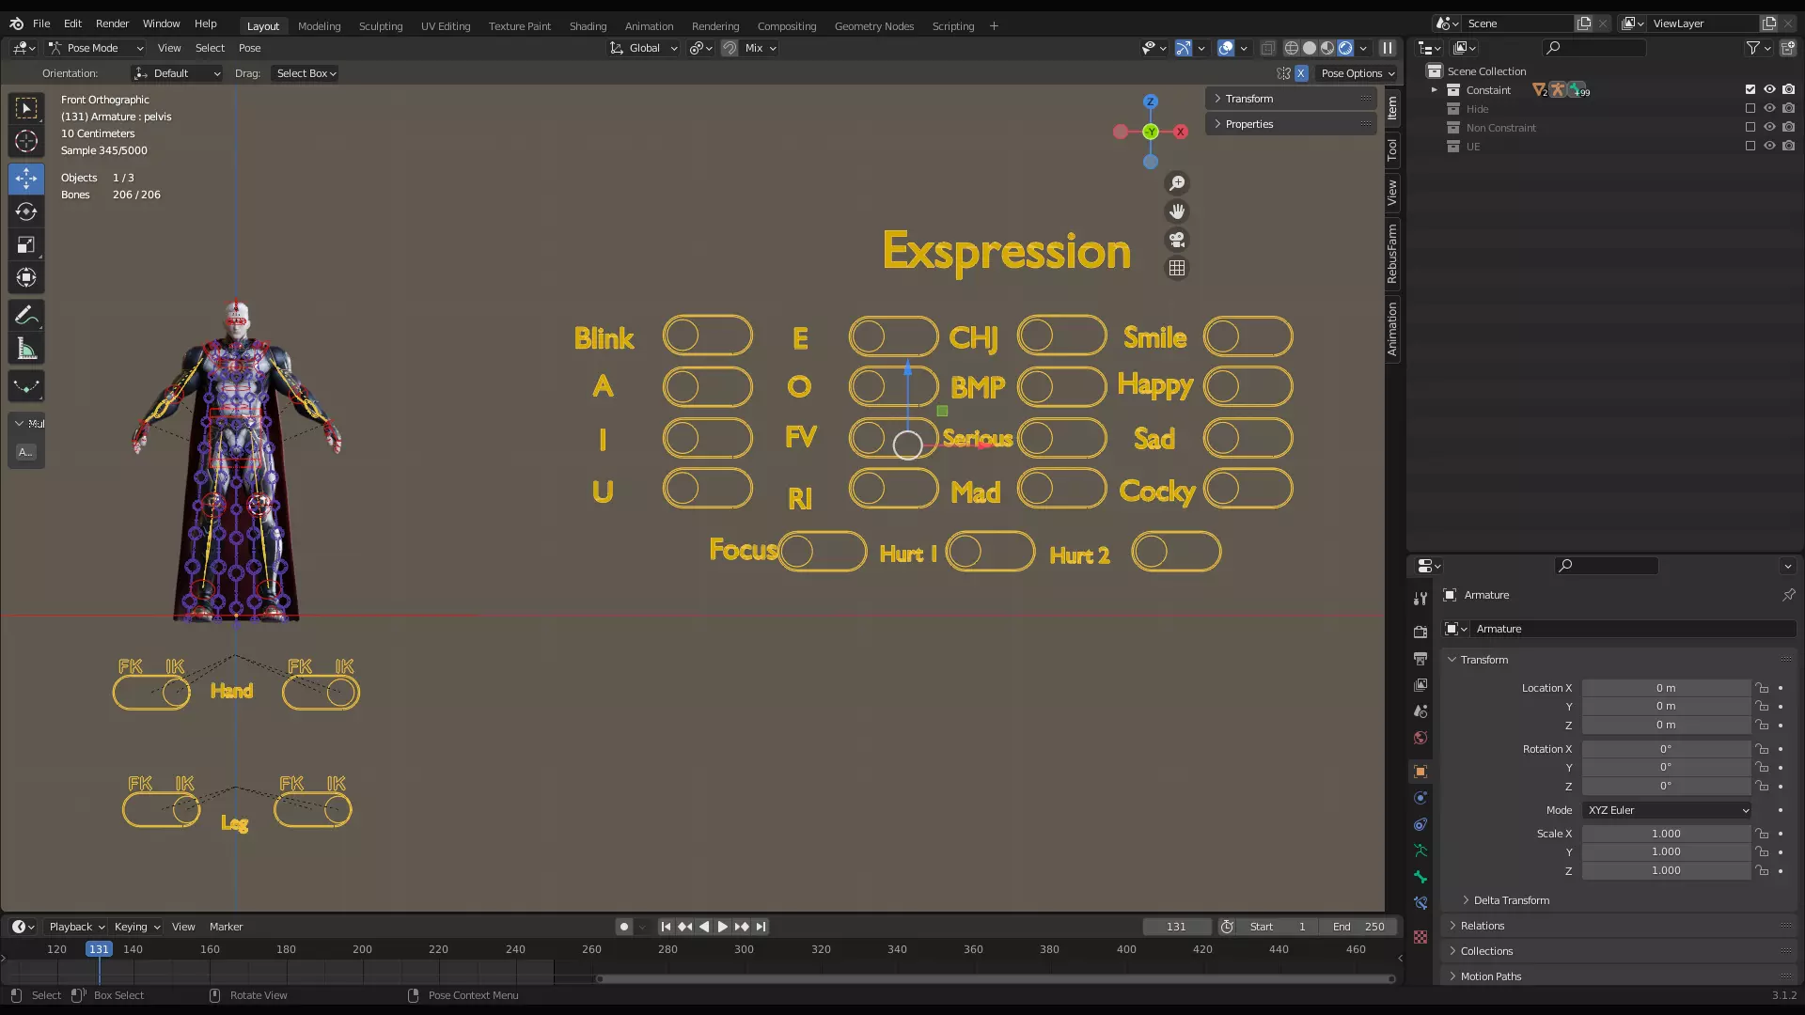Open the XYZ Euler rotation mode dropdown

pos(1666,810)
